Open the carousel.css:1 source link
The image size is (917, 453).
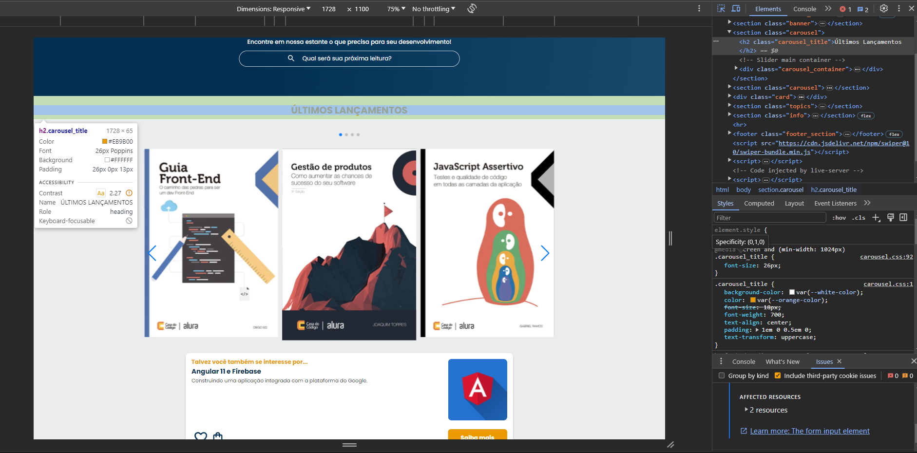pyautogui.click(x=888, y=284)
